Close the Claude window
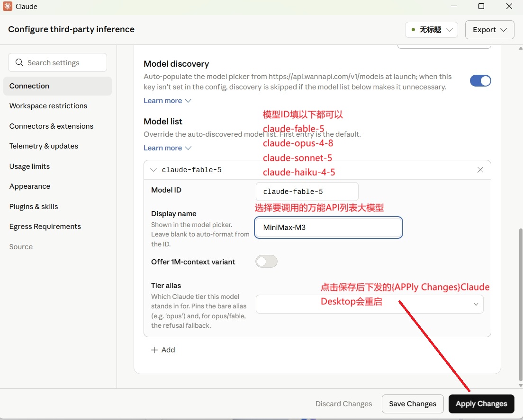 coord(509,6)
